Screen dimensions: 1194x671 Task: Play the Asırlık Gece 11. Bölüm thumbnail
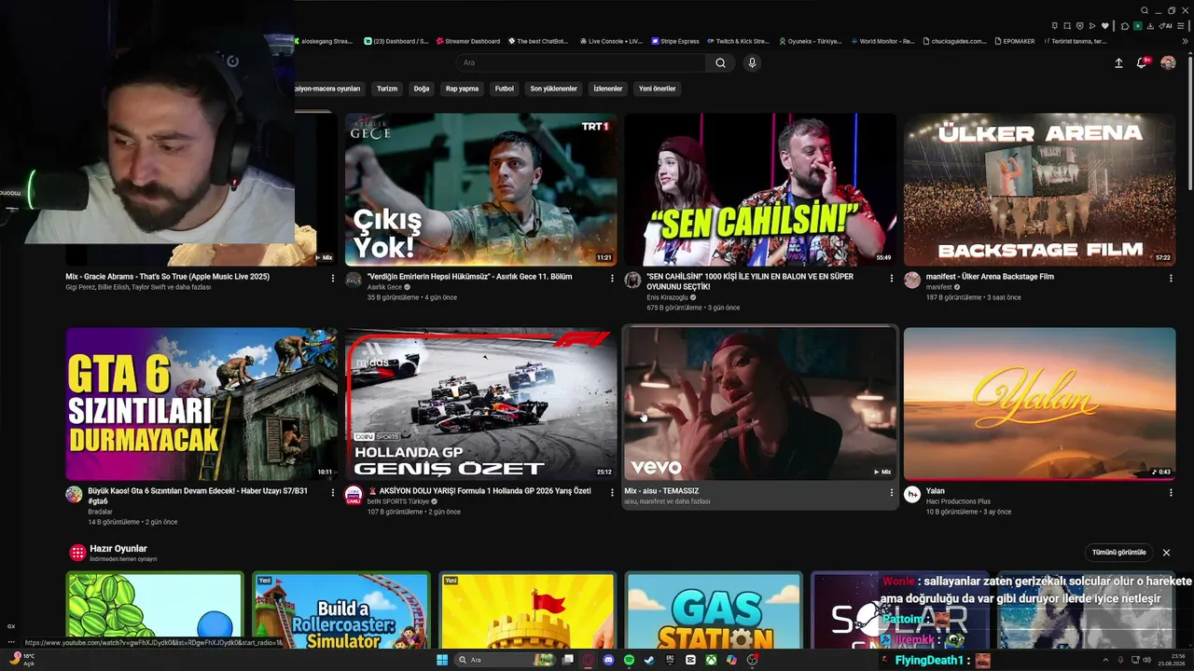(480, 189)
